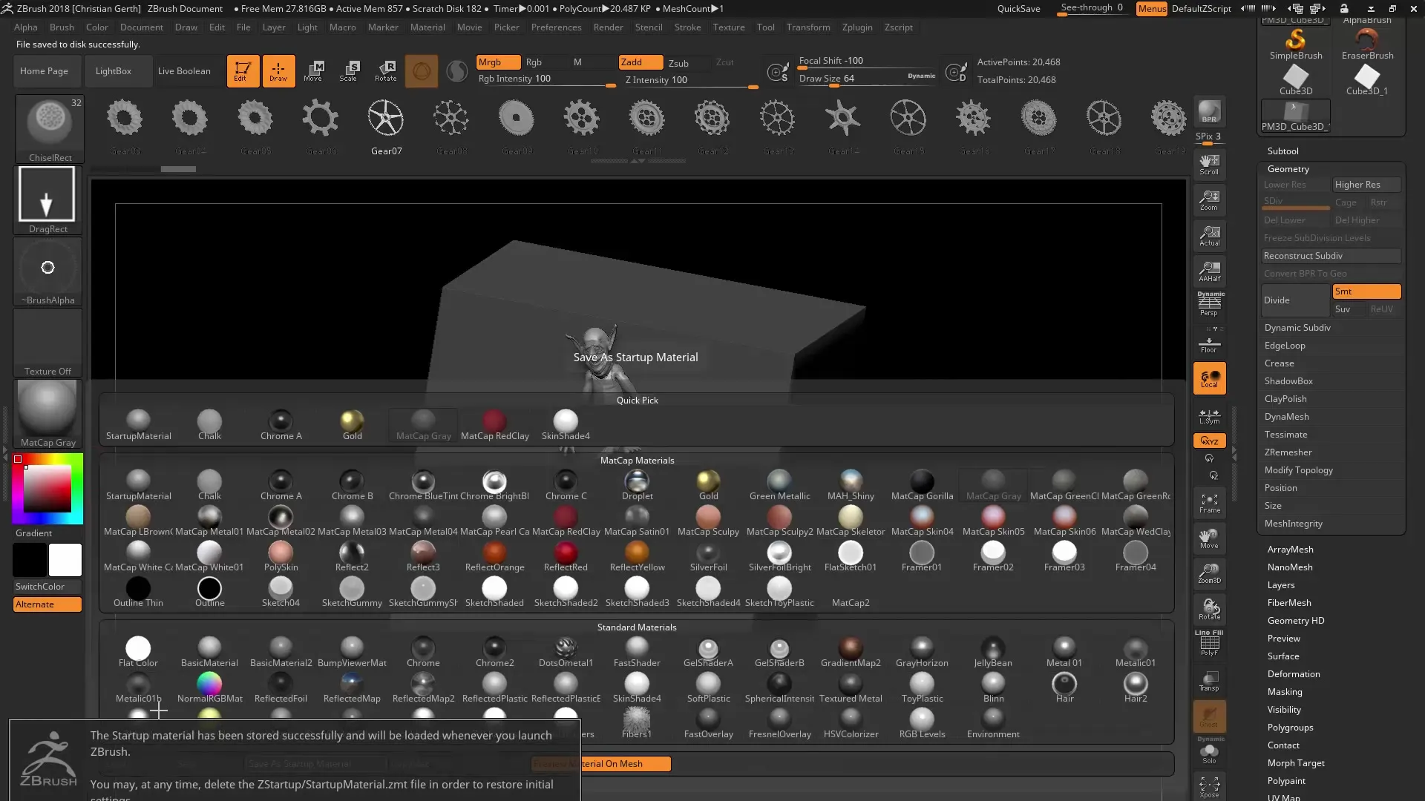The image size is (1425, 801).
Task: Toggle the Mrgb mode
Action: pyautogui.click(x=497, y=62)
